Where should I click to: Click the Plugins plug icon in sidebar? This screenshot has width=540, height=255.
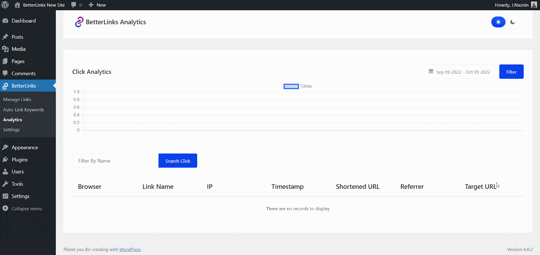5,160
